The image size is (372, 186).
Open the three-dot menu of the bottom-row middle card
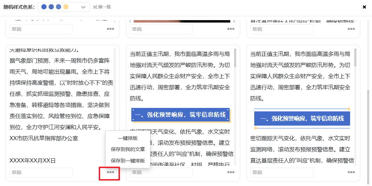tap(231, 172)
